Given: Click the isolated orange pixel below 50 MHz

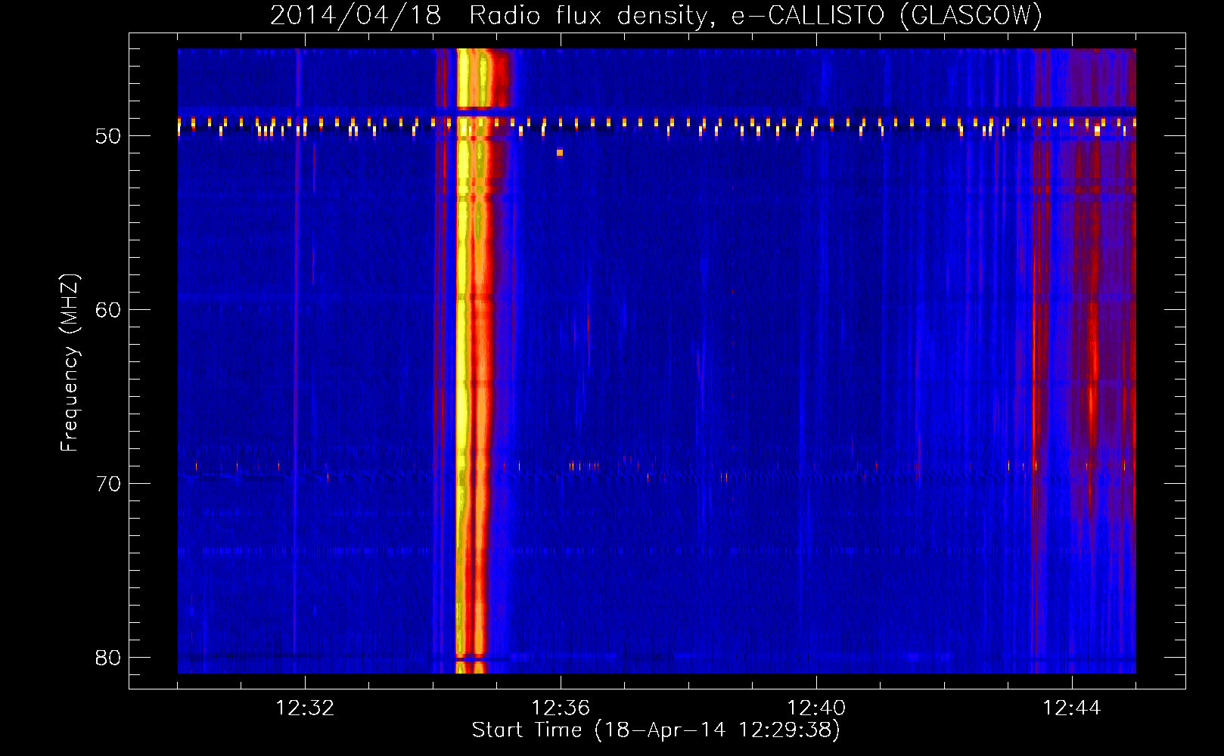Looking at the screenshot, I should pos(560,153).
